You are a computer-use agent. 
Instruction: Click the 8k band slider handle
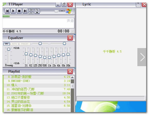(63, 55)
